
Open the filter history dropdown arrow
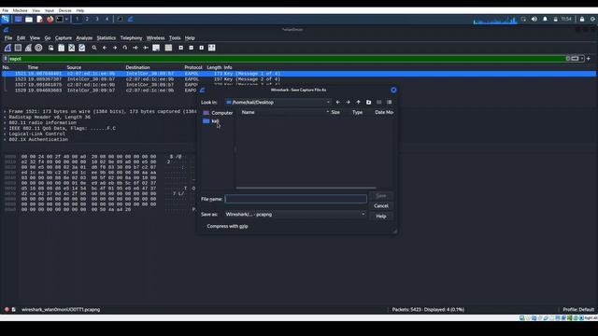tap(582, 59)
